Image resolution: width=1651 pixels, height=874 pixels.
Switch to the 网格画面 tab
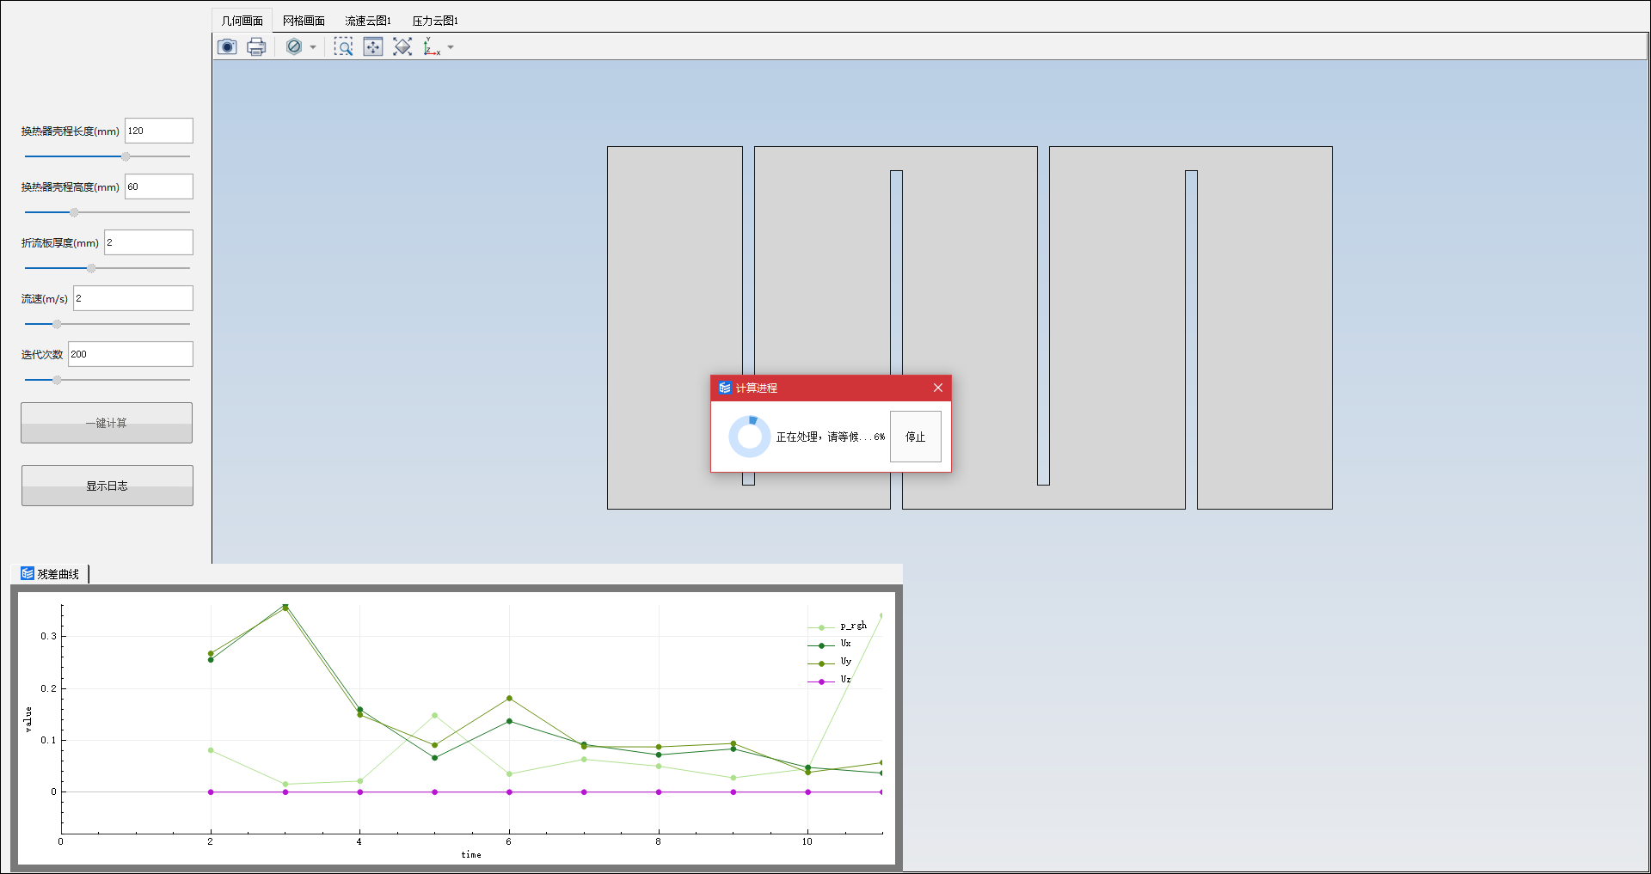(304, 21)
